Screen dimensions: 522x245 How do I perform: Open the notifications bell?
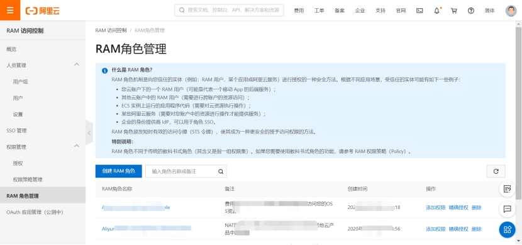[436, 11]
